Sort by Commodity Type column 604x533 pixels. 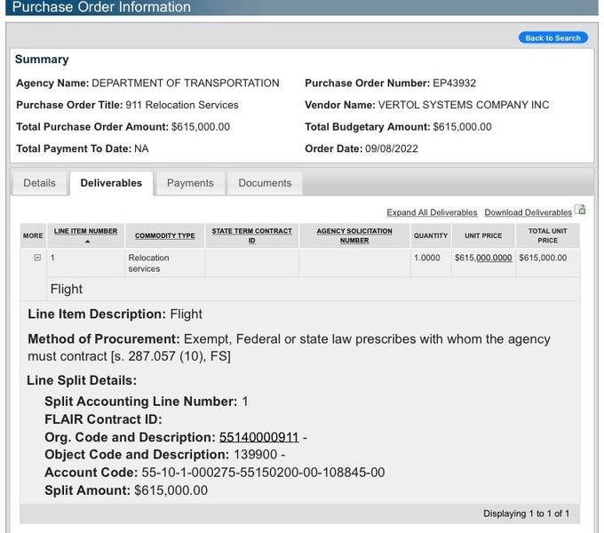(x=165, y=235)
